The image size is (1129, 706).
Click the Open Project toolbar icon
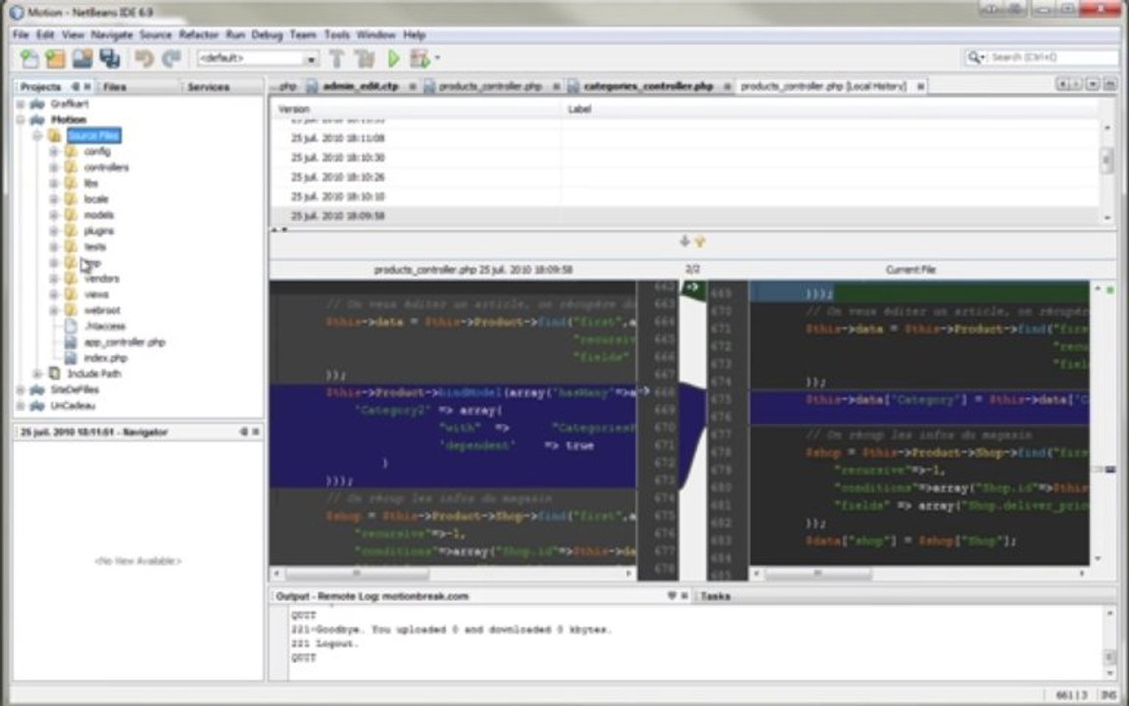point(82,59)
